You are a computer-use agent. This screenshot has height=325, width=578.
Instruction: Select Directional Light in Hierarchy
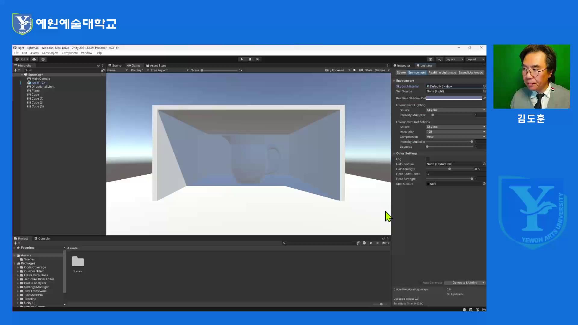pos(43,87)
